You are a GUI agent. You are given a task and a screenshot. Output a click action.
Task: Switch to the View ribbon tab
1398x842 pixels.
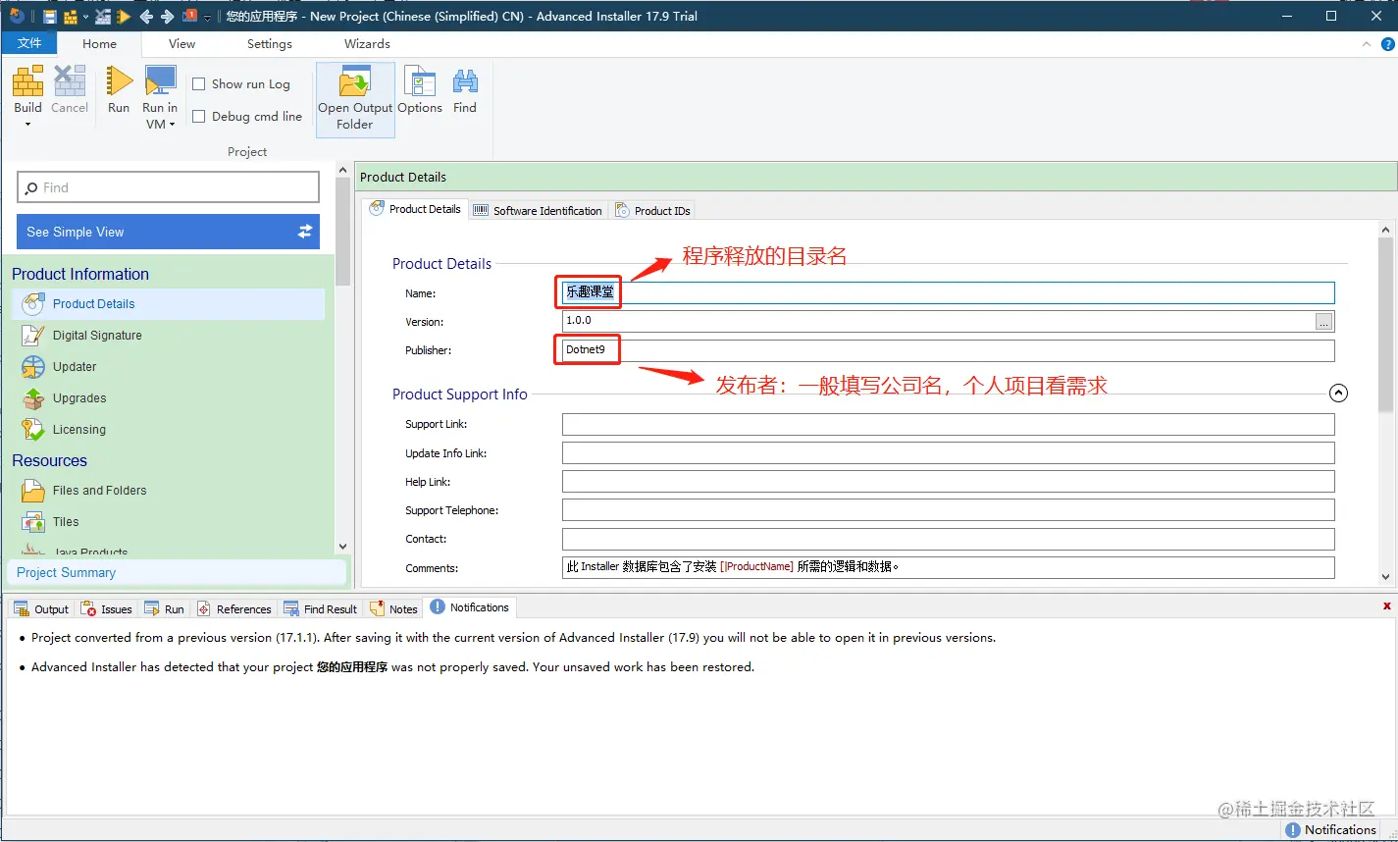pyautogui.click(x=182, y=43)
